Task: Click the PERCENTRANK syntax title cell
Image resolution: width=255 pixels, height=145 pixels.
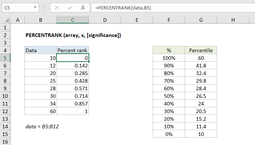Action: tap(73, 35)
